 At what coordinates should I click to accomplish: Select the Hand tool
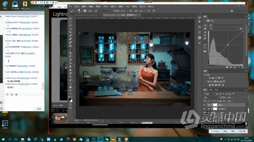tap(70, 87)
